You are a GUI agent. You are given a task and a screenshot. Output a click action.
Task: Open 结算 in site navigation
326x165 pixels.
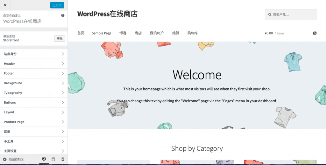pos(176,33)
